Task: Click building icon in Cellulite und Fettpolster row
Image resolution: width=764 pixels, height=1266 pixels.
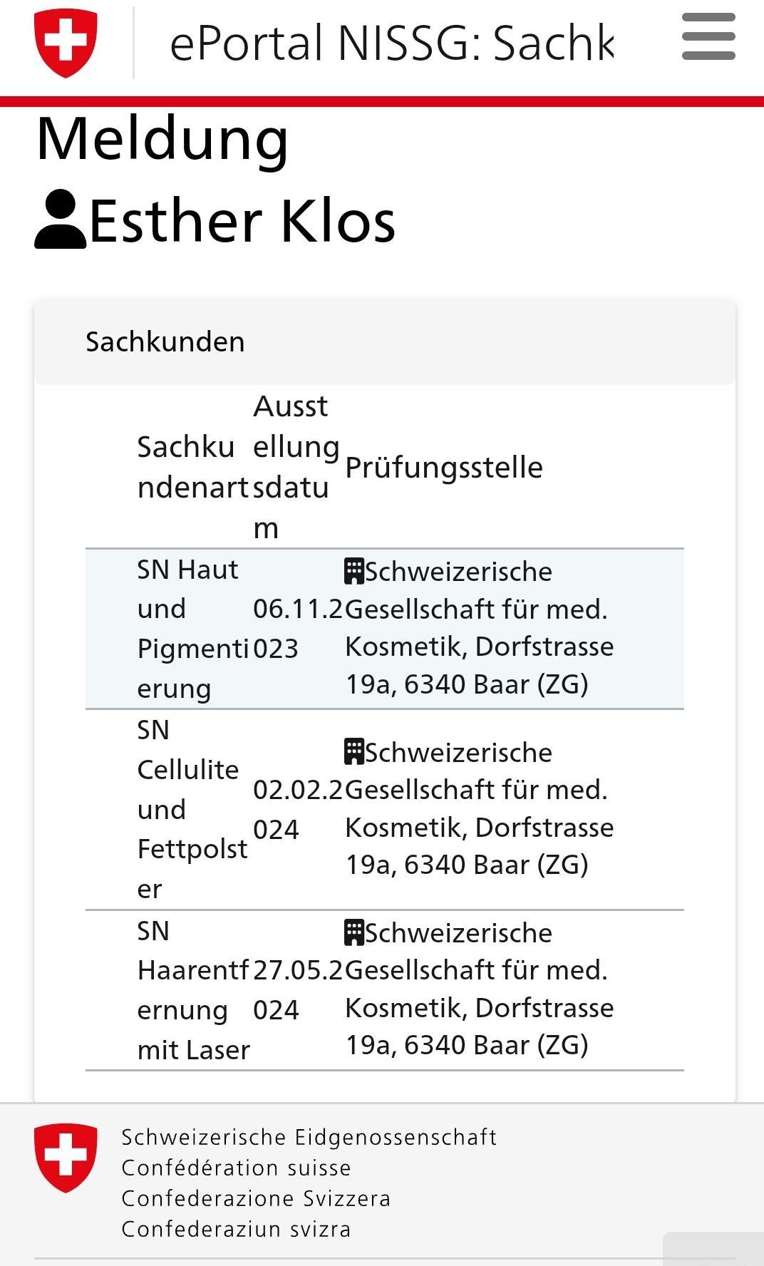Action: [354, 751]
